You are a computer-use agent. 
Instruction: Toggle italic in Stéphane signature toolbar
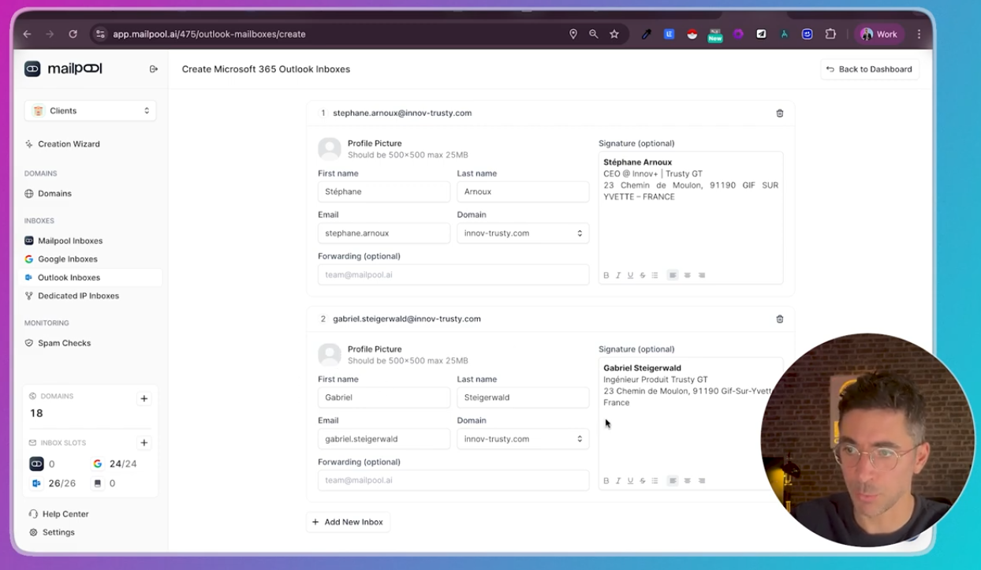click(618, 276)
